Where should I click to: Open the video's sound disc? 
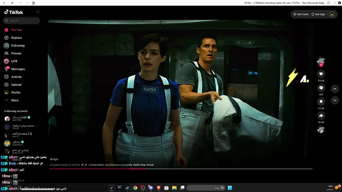point(321,130)
